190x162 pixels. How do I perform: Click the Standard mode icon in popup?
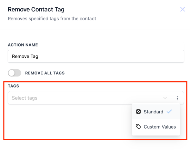[x=138, y=112]
